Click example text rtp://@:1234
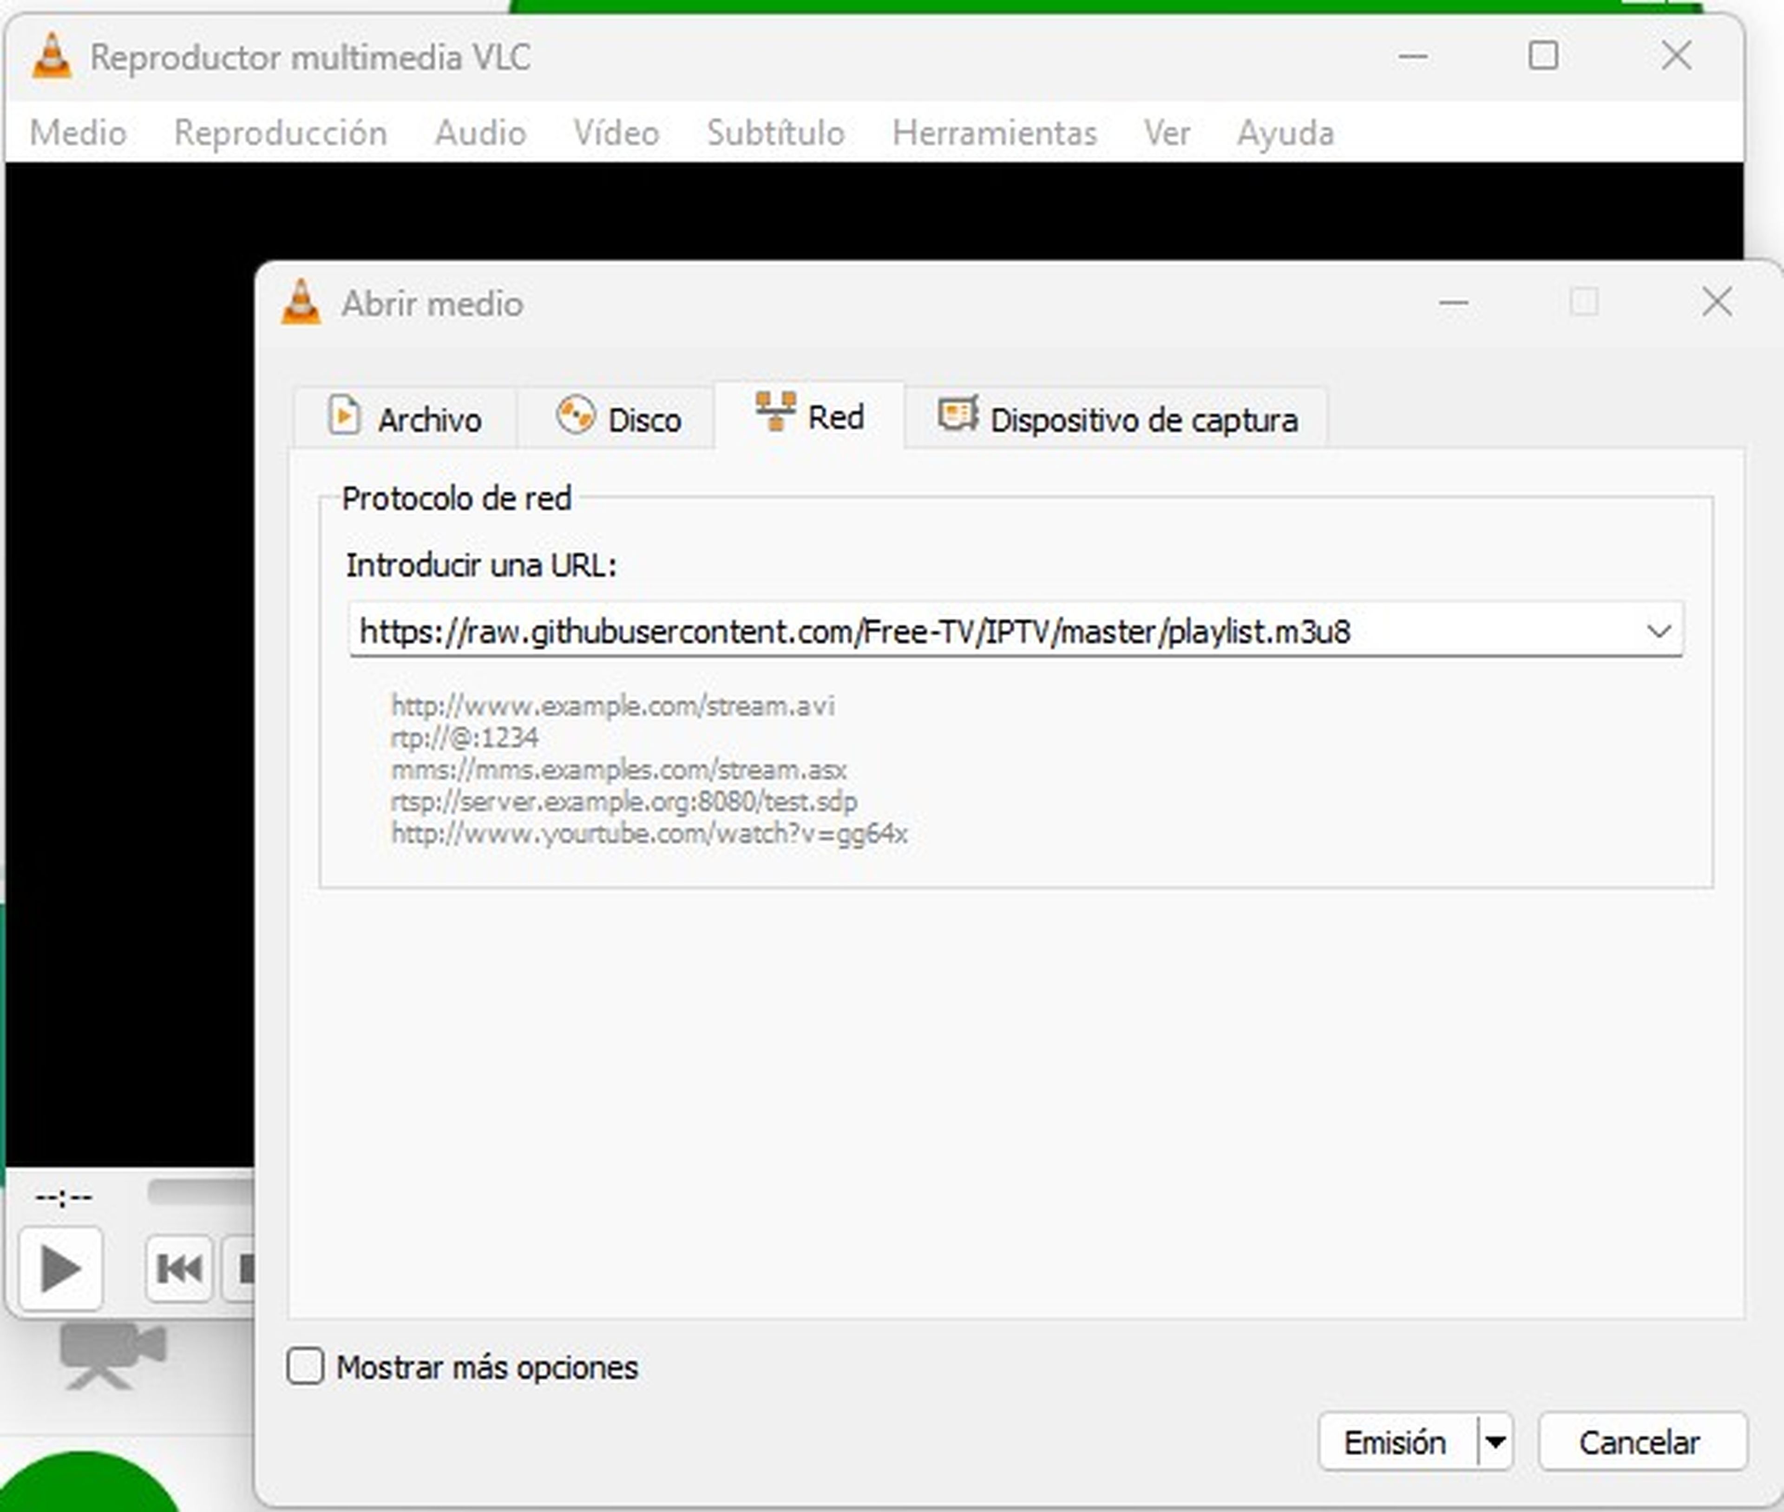The image size is (1784, 1512). point(465,737)
